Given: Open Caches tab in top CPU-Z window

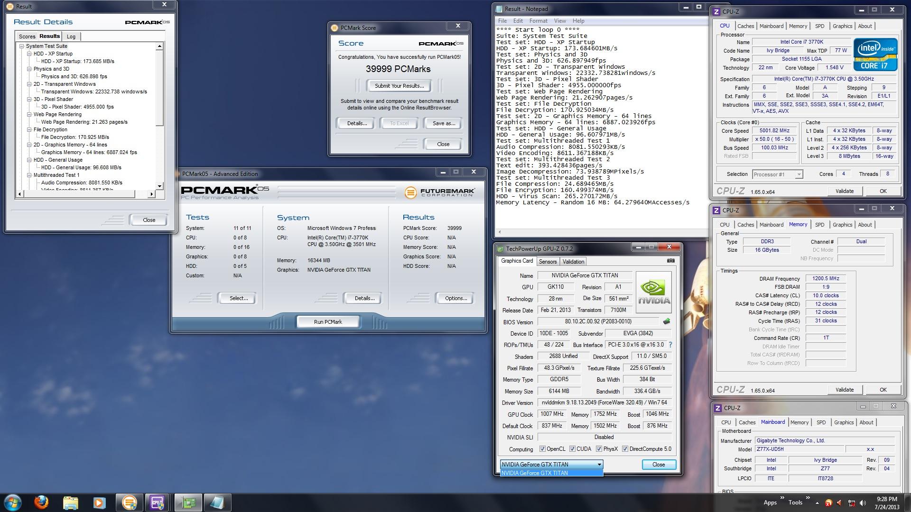Looking at the screenshot, I should [745, 26].
